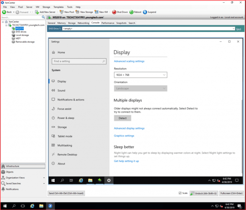Click Send Ctrl+Alt+Del button
The width and height of the screenshot is (246, 210).
coord(66,193)
